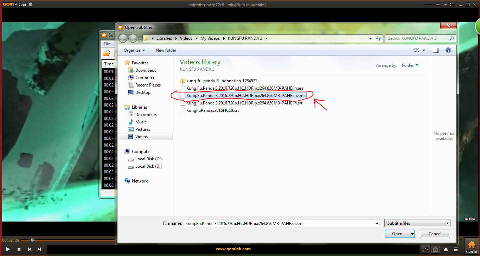Image resolution: width=480 pixels, height=256 pixels.
Task: Click My Videos in the address breadcrumb
Action: [210, 38]
